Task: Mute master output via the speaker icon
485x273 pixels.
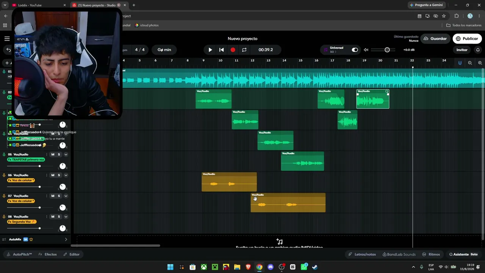Action: coord(366,50)
